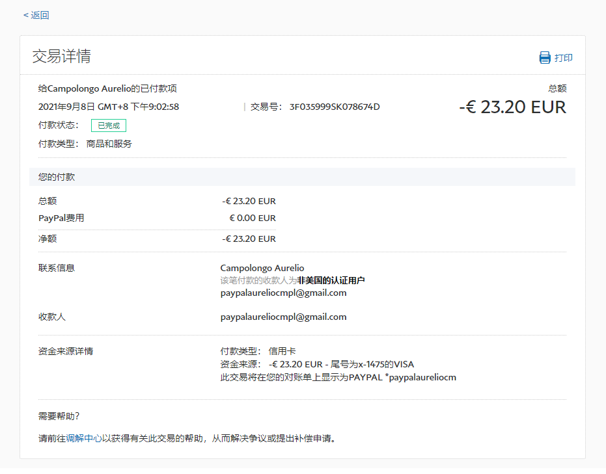Click the 已完成 status badge
Screen dimensions: 606x474
coord(109,125)
